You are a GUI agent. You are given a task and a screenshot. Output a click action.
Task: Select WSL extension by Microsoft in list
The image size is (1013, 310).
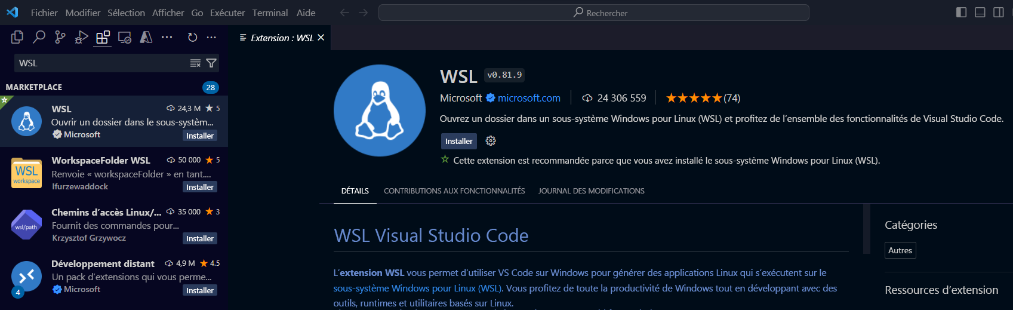[114, 121]
